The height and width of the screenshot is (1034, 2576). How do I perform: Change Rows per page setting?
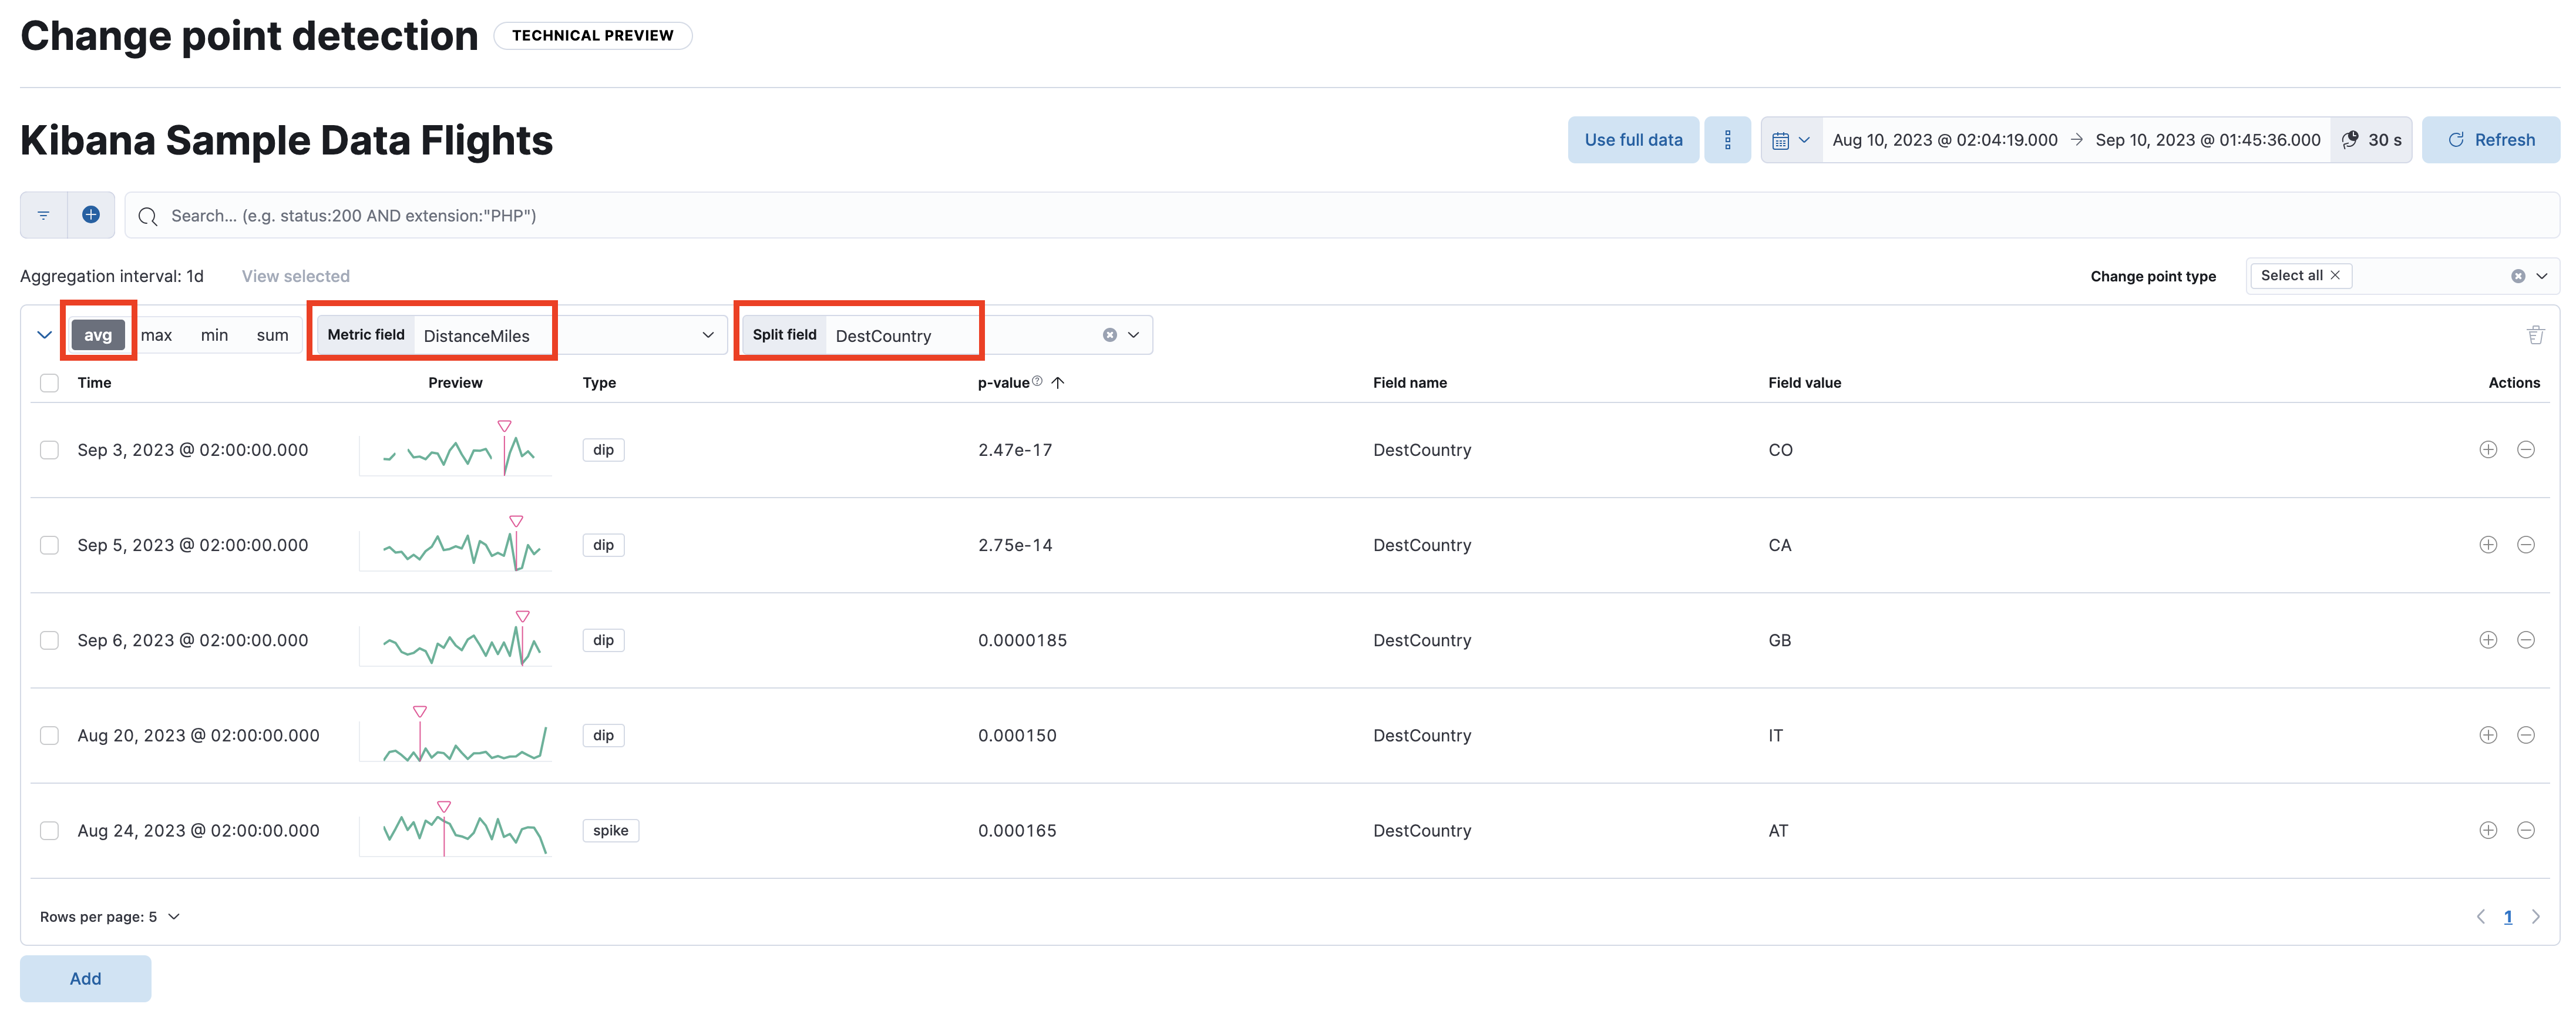[110, 917]
